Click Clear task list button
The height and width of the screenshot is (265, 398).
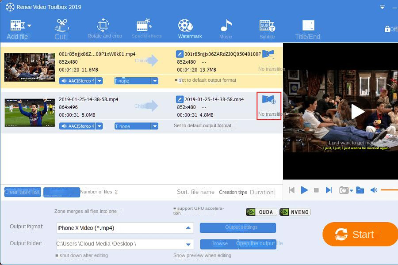click(23, 192)
